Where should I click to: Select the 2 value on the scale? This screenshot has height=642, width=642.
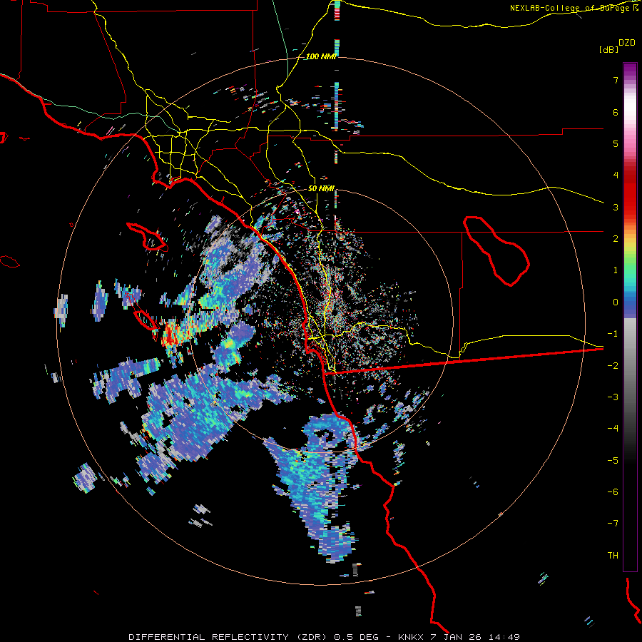tap(616, 239)
